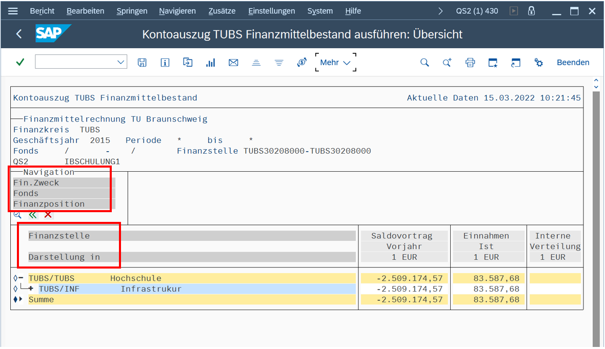This screenshot has height=349, width=605.
Task: Expand the Mehr menu
Action: click(x=335, y=63)
